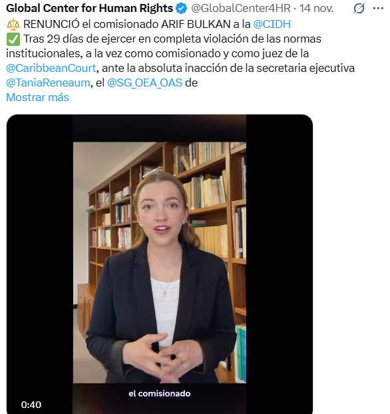Click the blue verified badge
390x414 pixels.
[182, 9]
